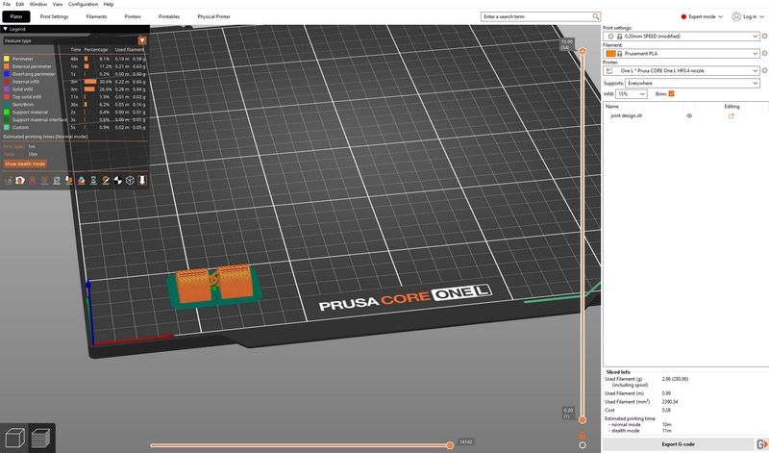
Task: Open the Window menu
Action: point(38,4)
